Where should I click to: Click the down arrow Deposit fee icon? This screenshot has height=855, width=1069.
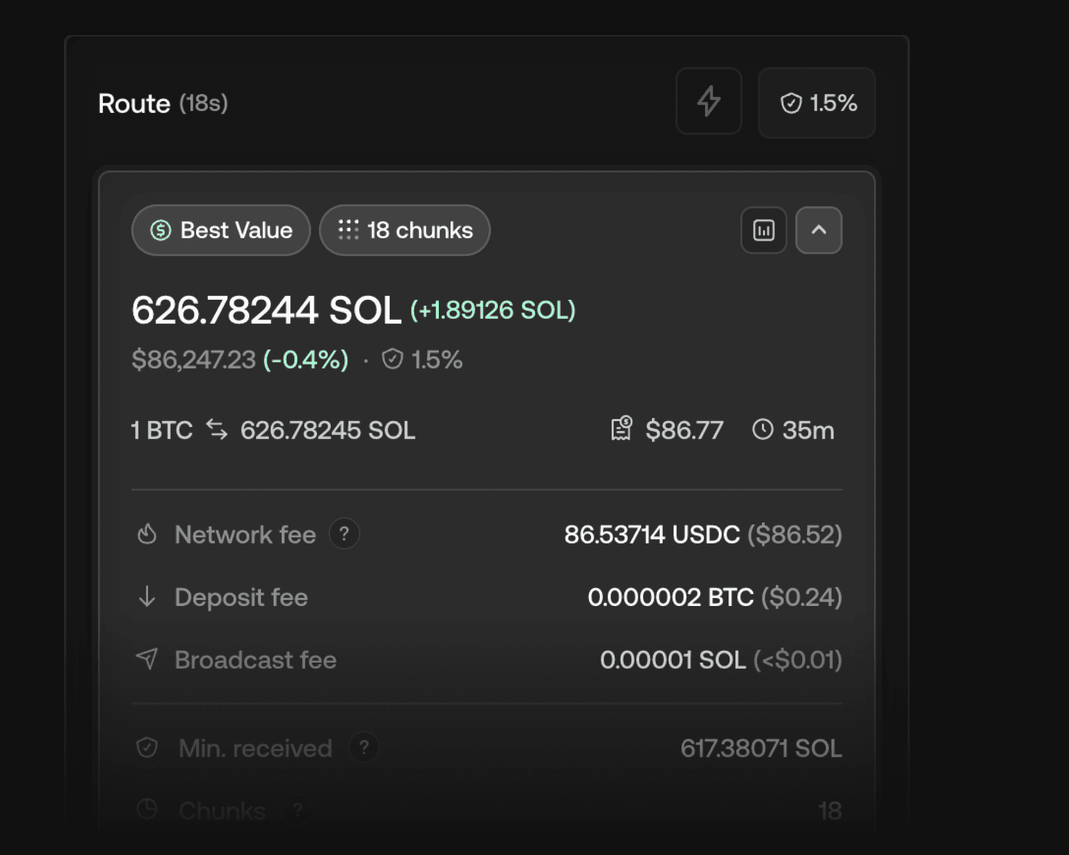point(147,596)
